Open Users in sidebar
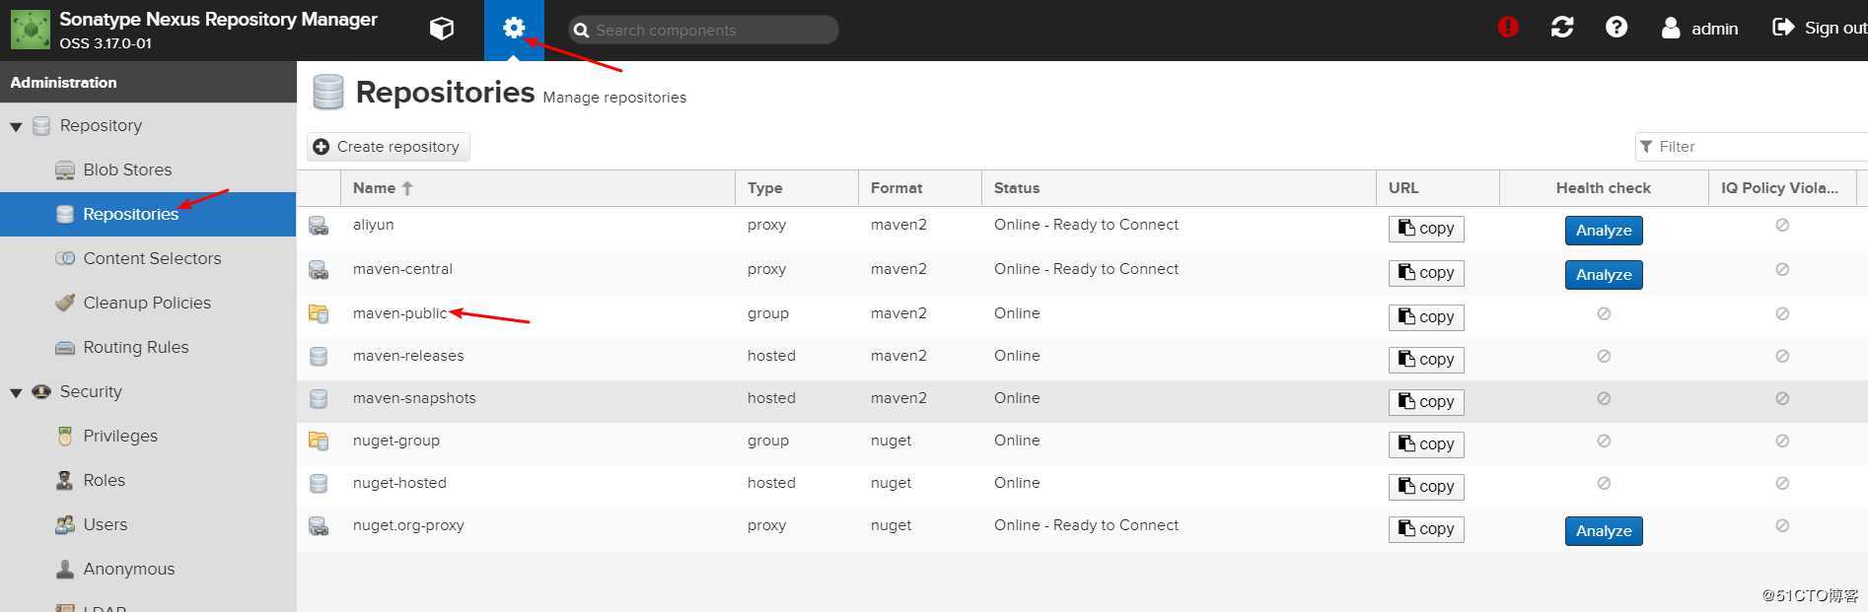Screen dimensions: 1868x612 tap(106, 524)
